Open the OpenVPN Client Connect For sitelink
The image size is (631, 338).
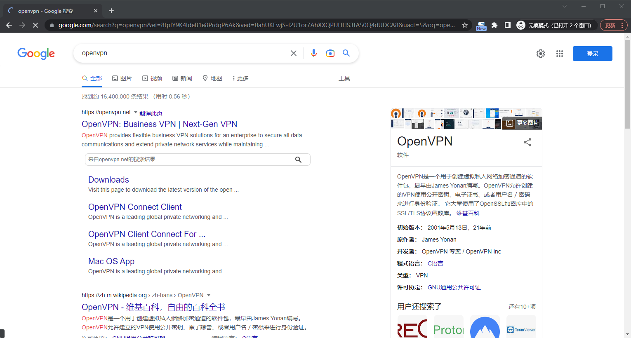coord(147,234)
